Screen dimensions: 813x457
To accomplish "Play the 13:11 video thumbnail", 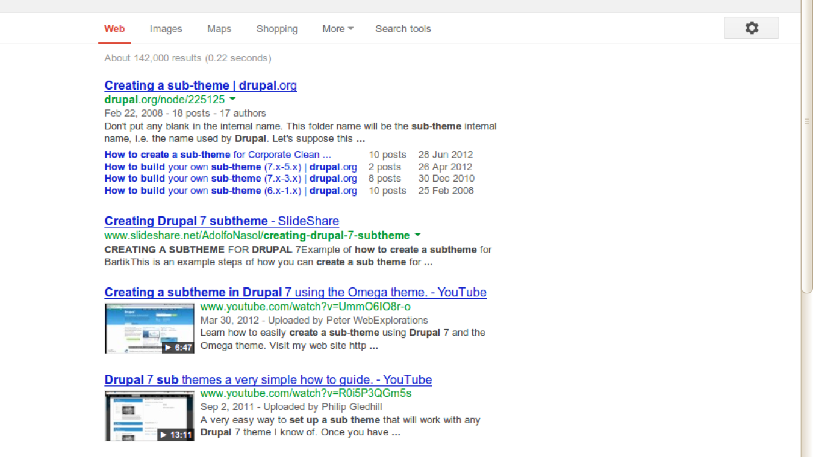I will tap(149, 416).
